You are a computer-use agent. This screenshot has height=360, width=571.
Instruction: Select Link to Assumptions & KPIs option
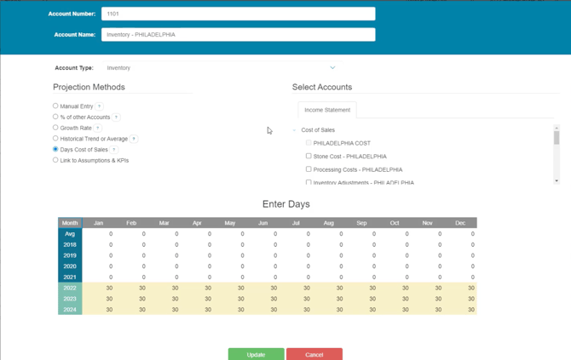[x=55, y=160]
